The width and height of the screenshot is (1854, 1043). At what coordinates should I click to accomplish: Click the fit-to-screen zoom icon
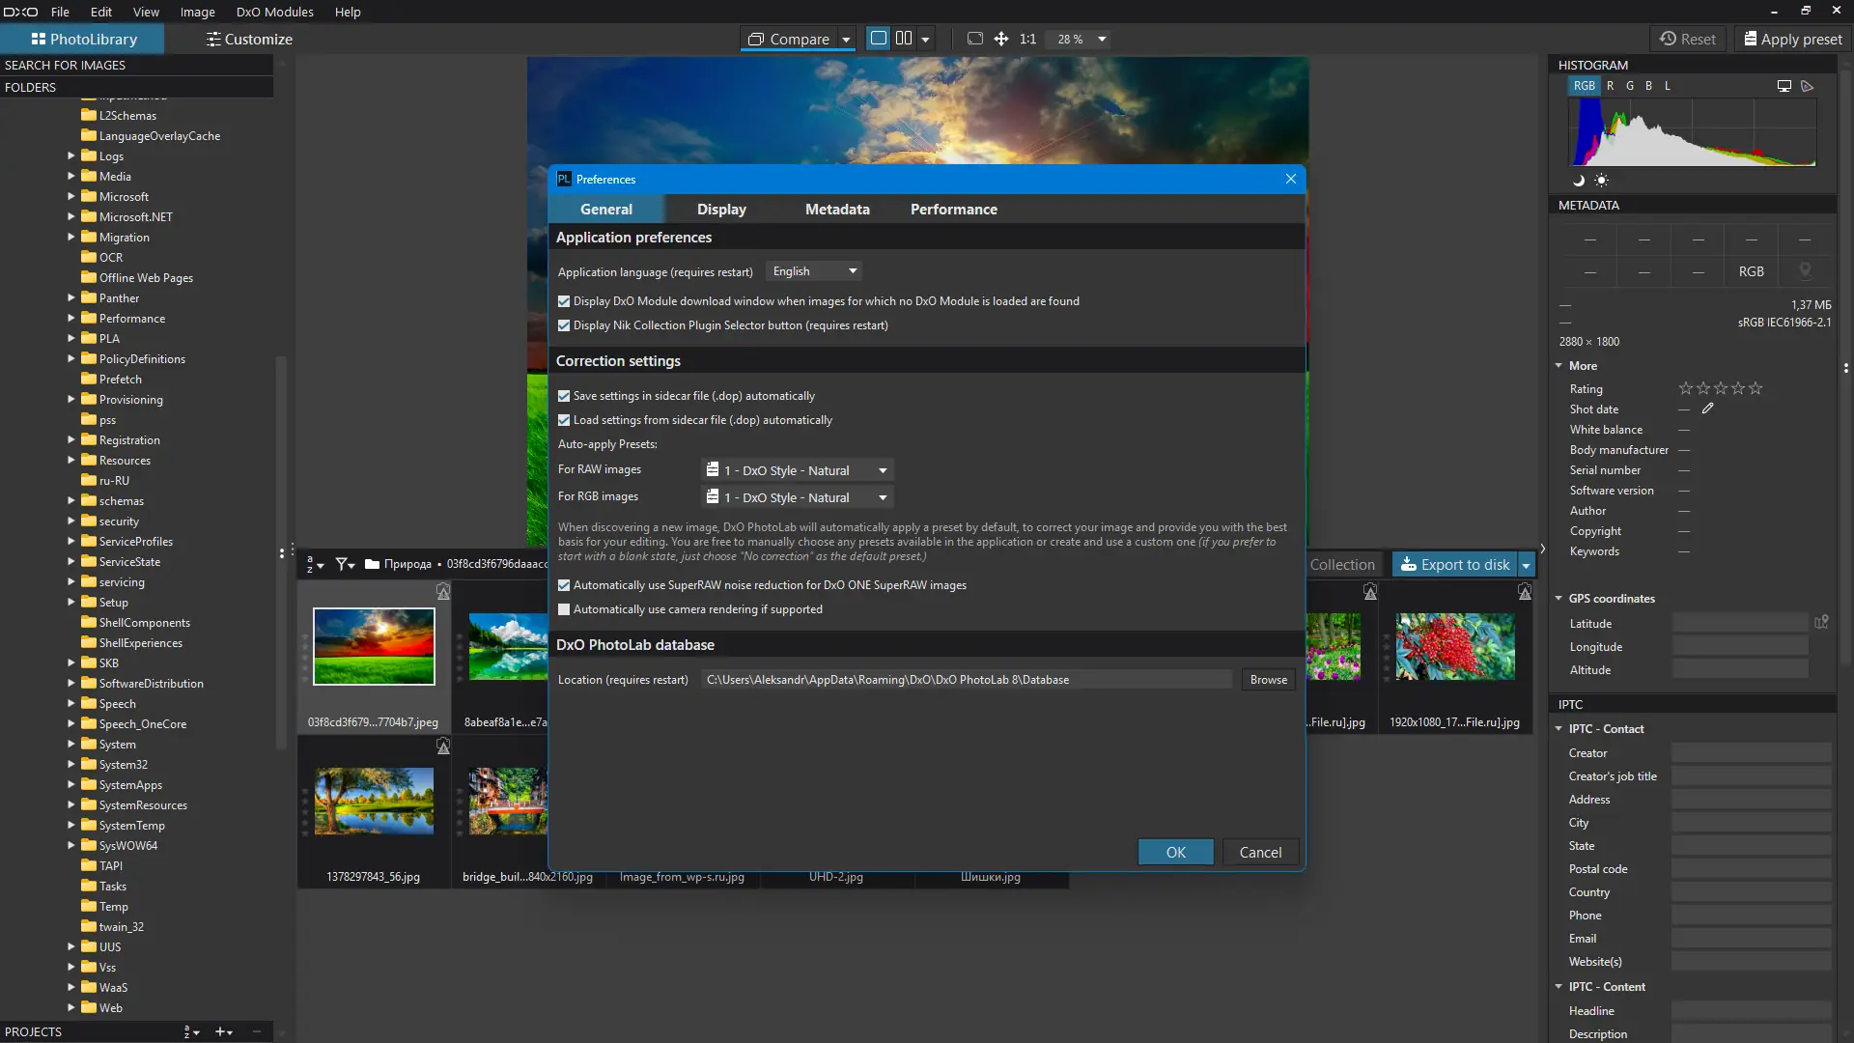point(975,39)
